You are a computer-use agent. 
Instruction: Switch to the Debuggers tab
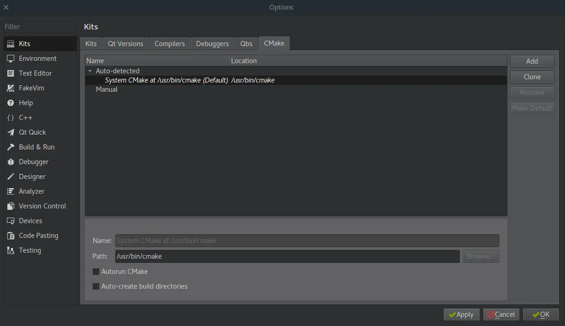click(213, 43)
